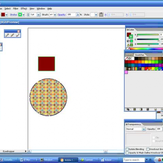Click the dark red fill swatch in control bar
This screenshot has width=163, height=163.
pyautogui.click(x=3, y=15)
